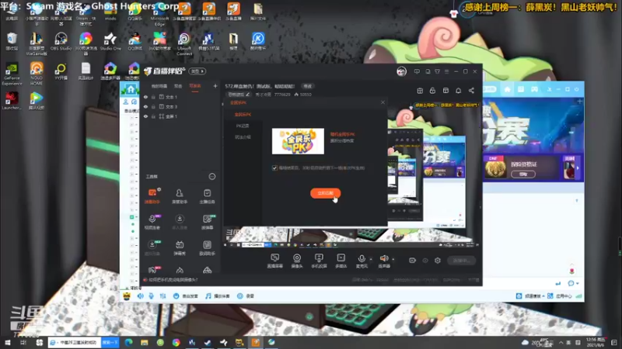Toggle the lock of 全屏 1 source
Screen dimensions: 622x349
click(x=153, y=116)
